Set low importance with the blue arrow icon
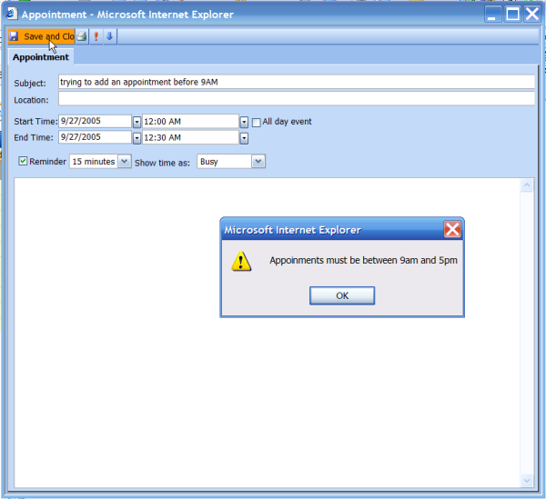The width and height of the screenshot is (546, 499). (x=109, y=36)
